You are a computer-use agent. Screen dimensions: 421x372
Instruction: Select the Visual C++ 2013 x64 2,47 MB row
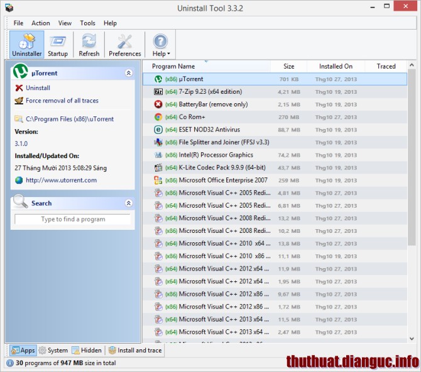(x=275, y=332)
